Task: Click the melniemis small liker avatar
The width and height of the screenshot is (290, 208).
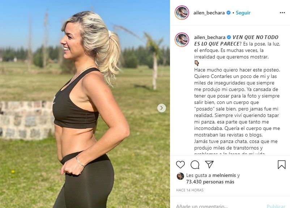Action: click(180, 176)
